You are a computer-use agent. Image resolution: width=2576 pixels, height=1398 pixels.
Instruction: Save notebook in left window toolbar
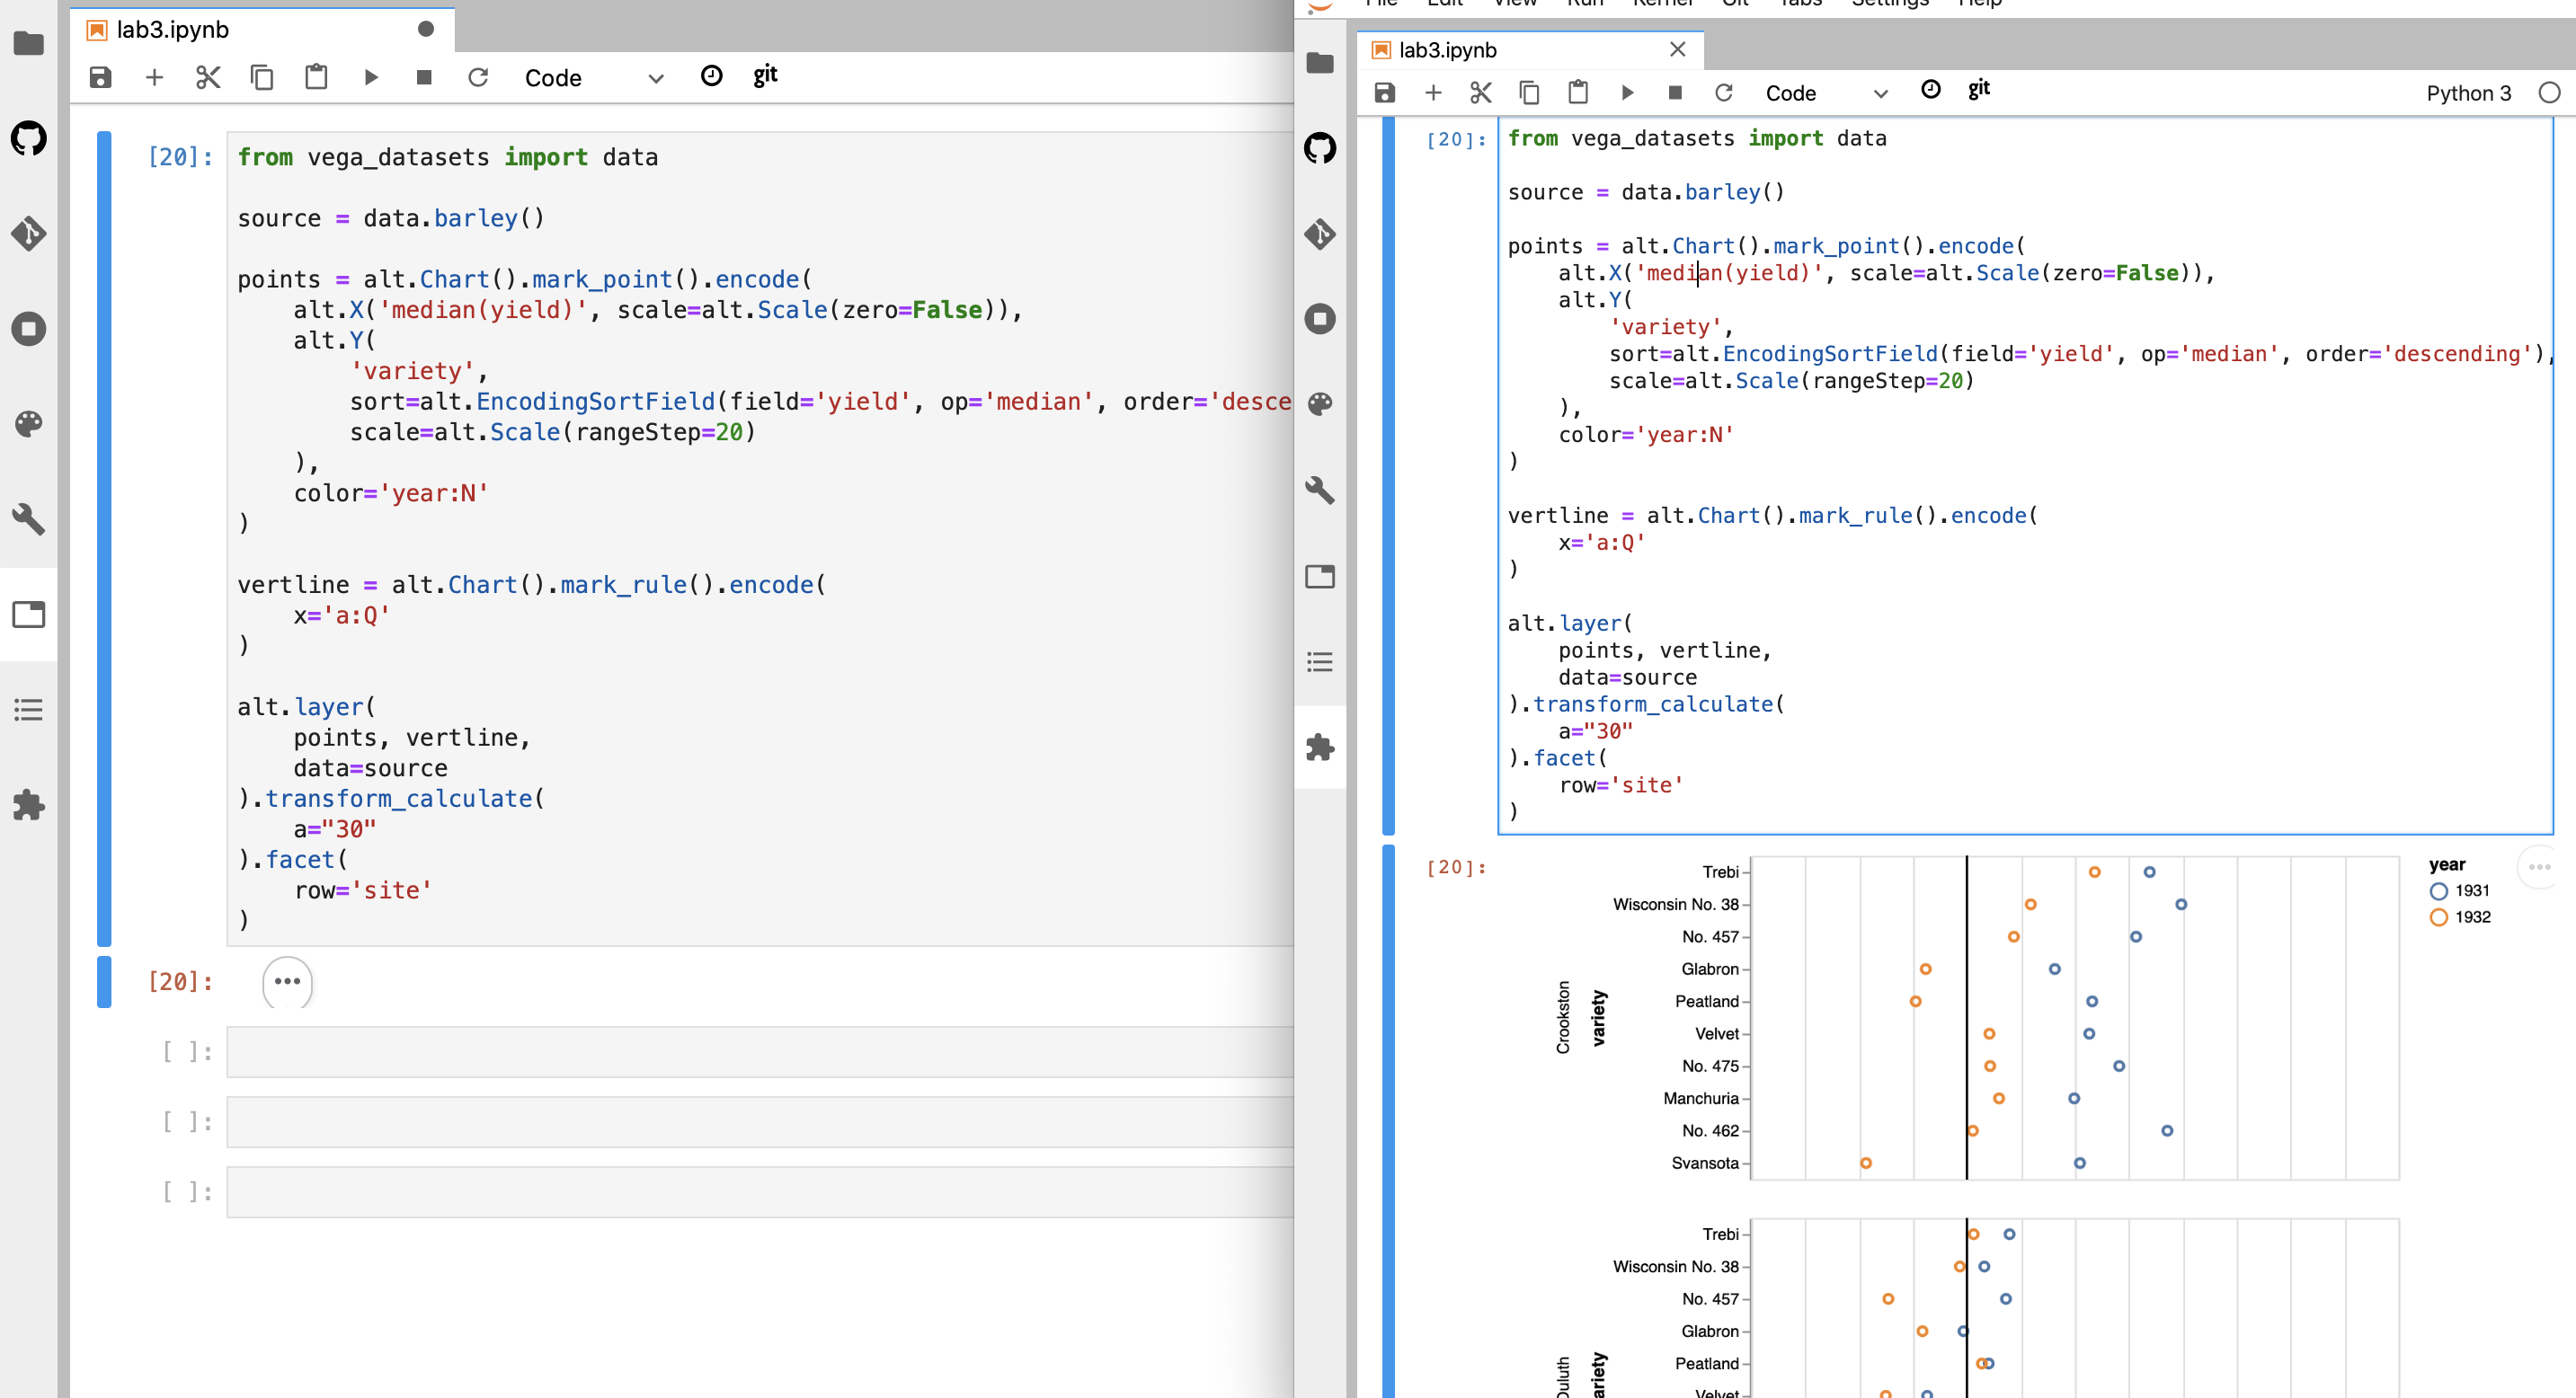coord(100,77)
